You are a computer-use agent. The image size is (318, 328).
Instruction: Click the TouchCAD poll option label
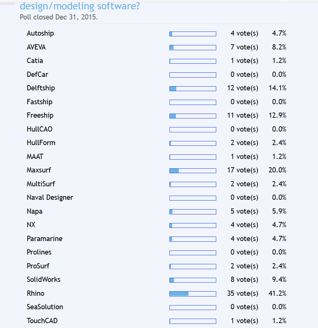click(x=42, y=321)
